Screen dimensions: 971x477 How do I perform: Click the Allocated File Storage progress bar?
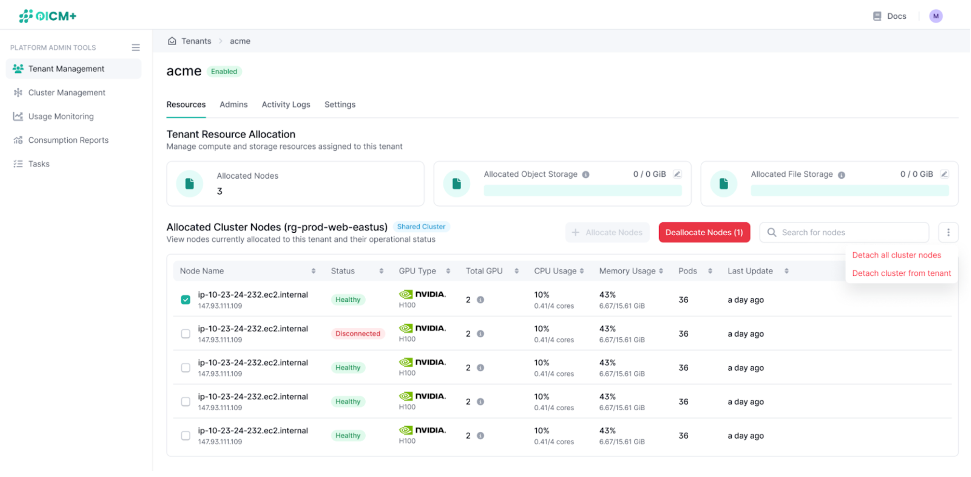coord(849,190)
